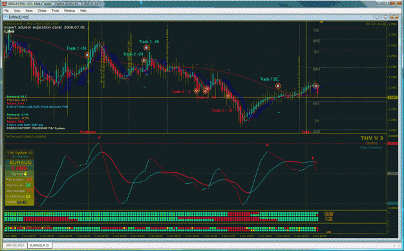The height and width of the screenshot is (251, 404).
Task: Click the MetaTrader app icon in title bar
Action: [x=5, y=4]
